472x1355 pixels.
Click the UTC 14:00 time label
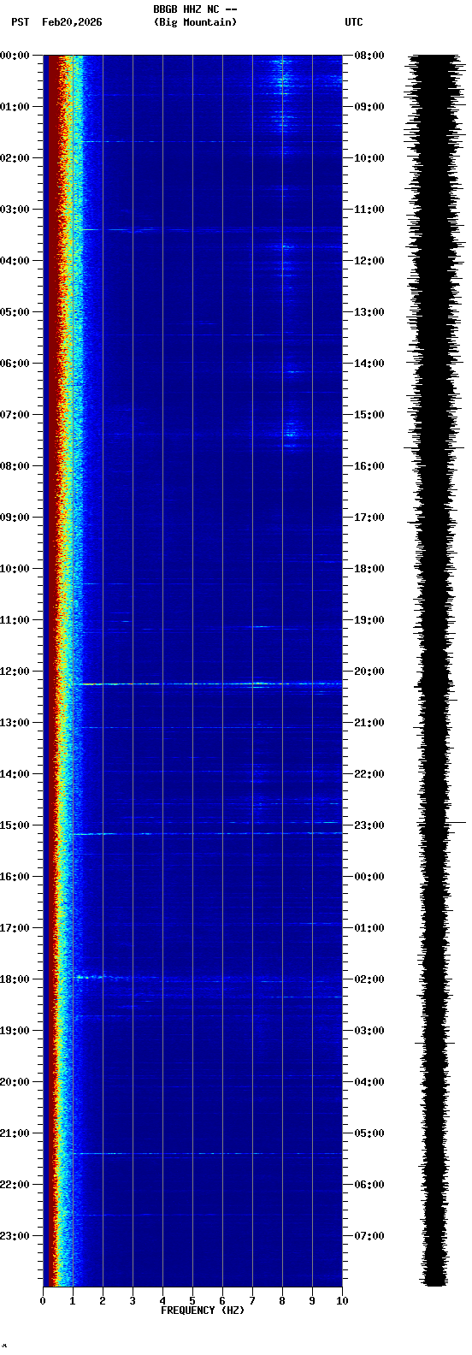[x=369, y=364]
